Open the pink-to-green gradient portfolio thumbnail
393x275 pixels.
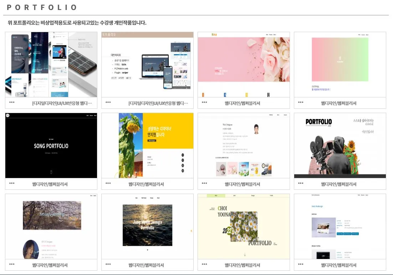(x=340, y=65)
